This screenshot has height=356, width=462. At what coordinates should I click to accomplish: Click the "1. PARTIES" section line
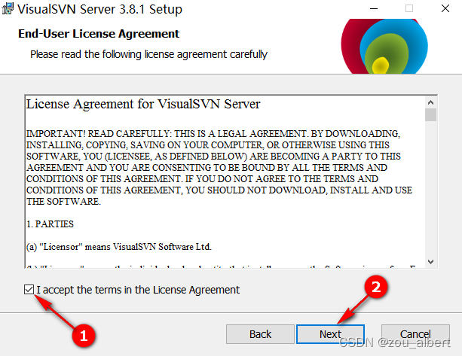(x=50, y=224)
